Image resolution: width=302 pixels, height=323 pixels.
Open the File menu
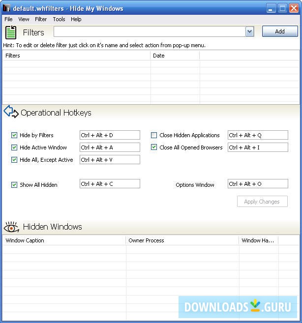pos(8,19)
